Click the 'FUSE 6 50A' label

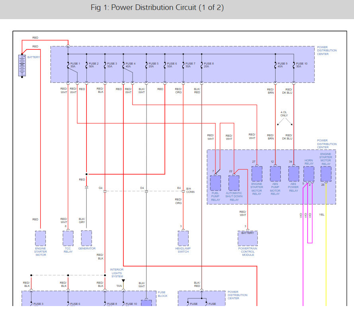[x=172, y=65]
